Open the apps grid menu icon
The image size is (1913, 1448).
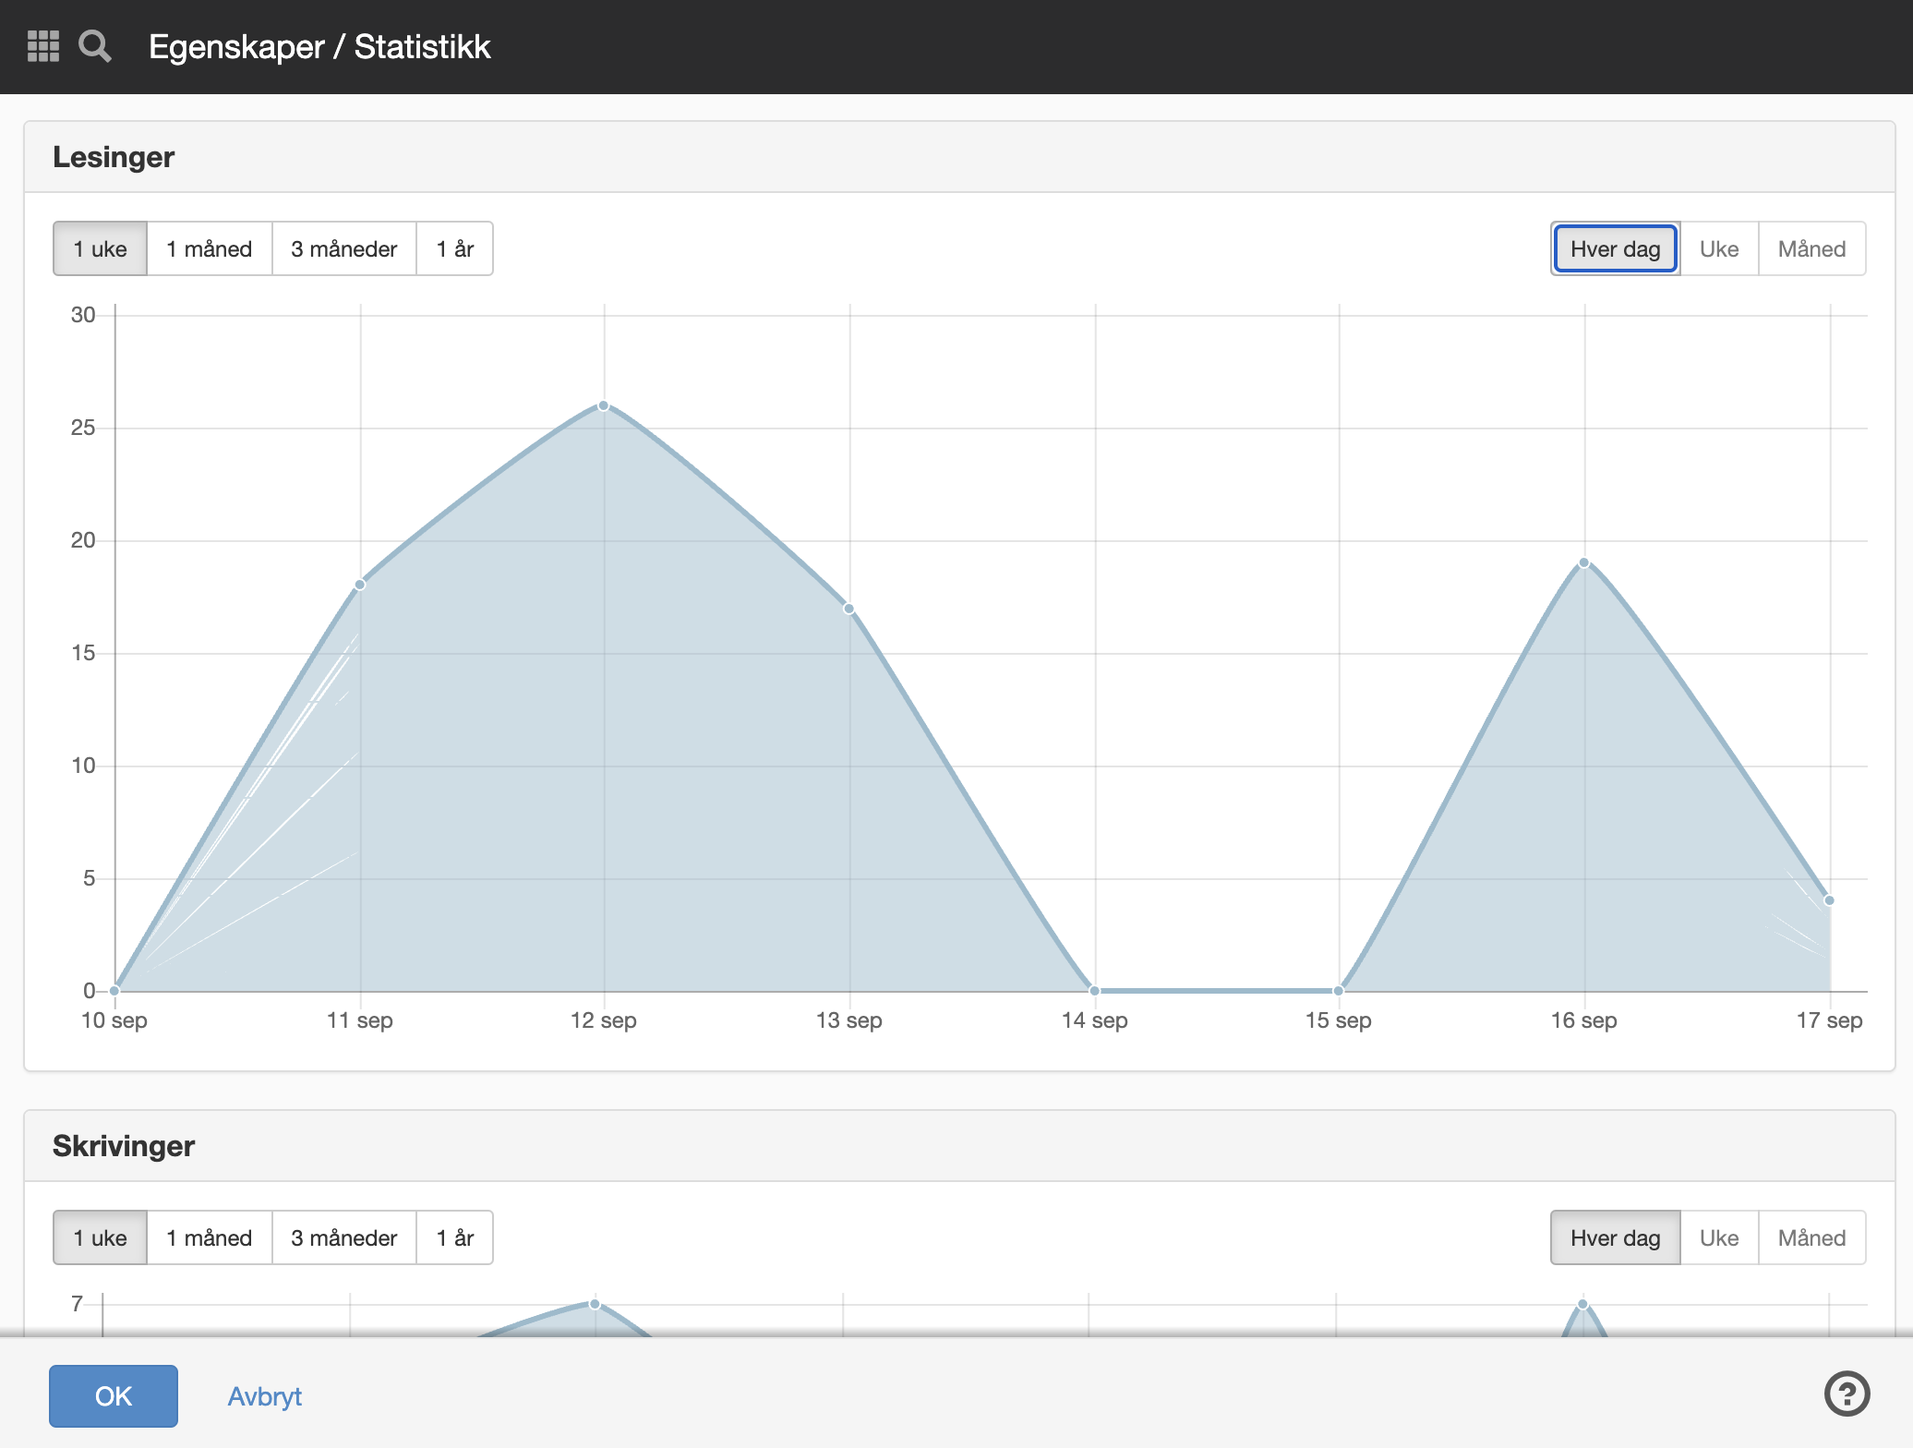tap(43, 46)
